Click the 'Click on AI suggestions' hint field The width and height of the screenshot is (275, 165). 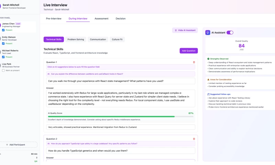click(x=121, y=67)
